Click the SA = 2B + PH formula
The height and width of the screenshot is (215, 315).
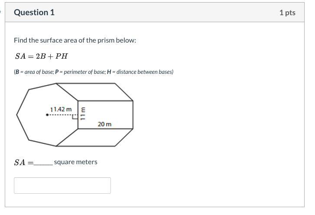[42, 56]
